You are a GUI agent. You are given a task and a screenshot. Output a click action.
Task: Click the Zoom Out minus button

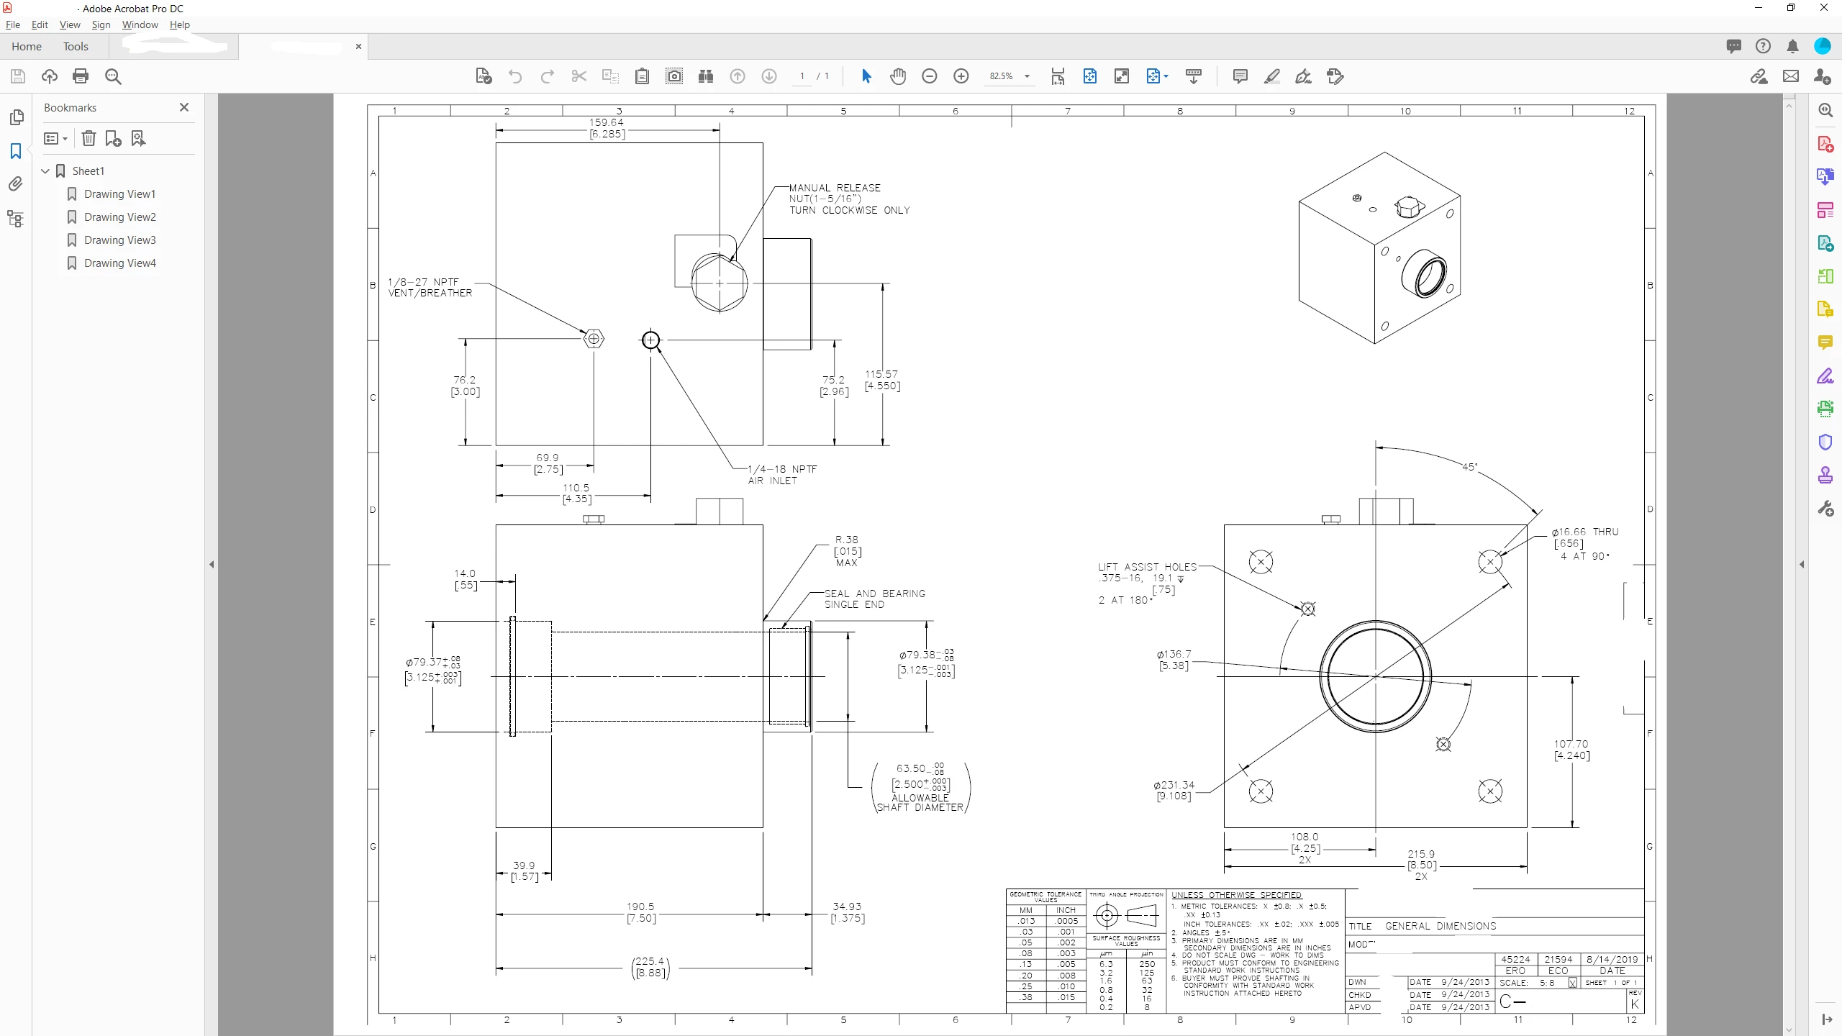[930, 76]
